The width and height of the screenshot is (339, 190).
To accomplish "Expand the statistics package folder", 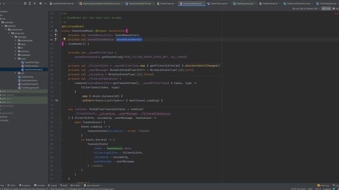I will 15,52.
